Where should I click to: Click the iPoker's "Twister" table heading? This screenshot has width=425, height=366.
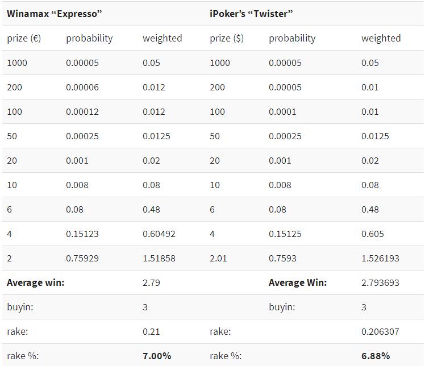pos(251,14)
